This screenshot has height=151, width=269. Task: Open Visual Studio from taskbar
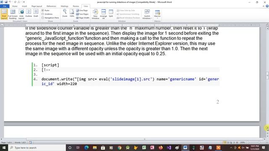169,148
